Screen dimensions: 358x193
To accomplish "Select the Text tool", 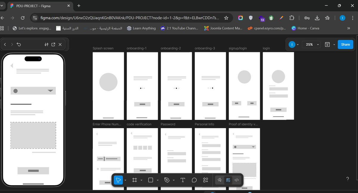I will click(183, 180).
